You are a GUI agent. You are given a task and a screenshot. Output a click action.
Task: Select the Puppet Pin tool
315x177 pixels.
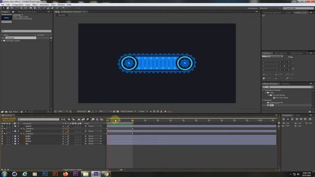click(63, 8)
